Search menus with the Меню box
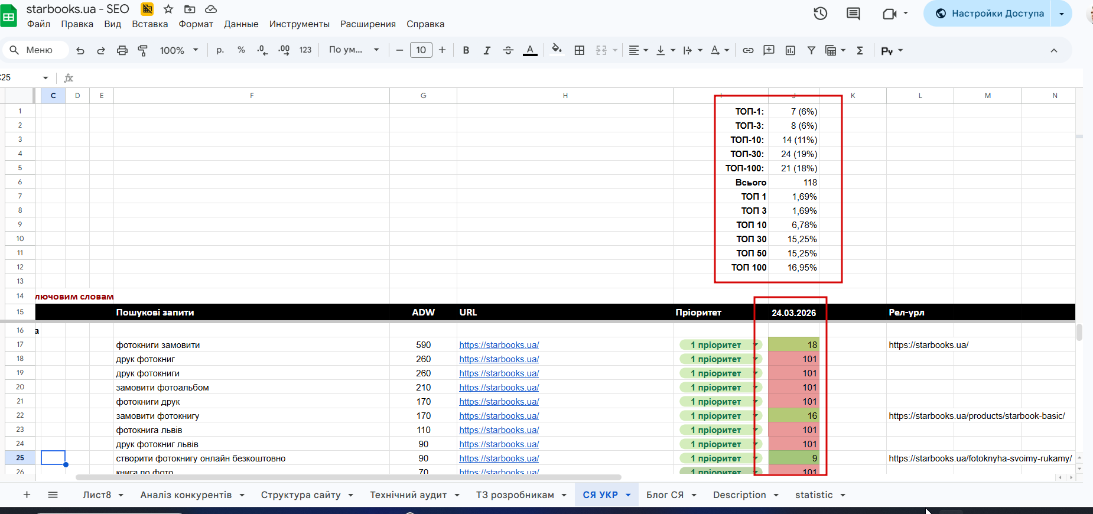1093x514 pixels. 35,50
